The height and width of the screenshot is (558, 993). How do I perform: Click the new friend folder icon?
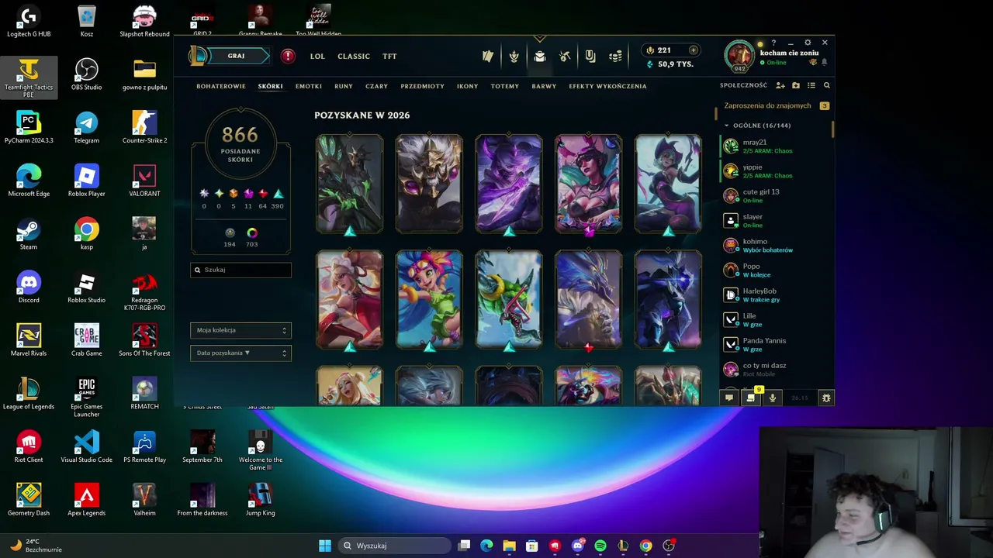796,85
